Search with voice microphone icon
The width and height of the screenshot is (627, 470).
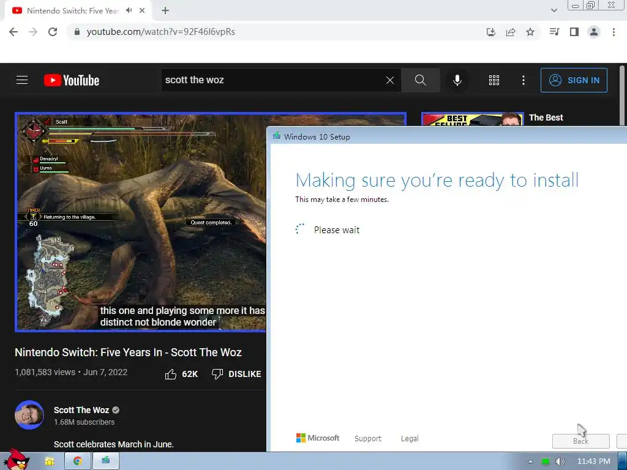pos(457,80)
